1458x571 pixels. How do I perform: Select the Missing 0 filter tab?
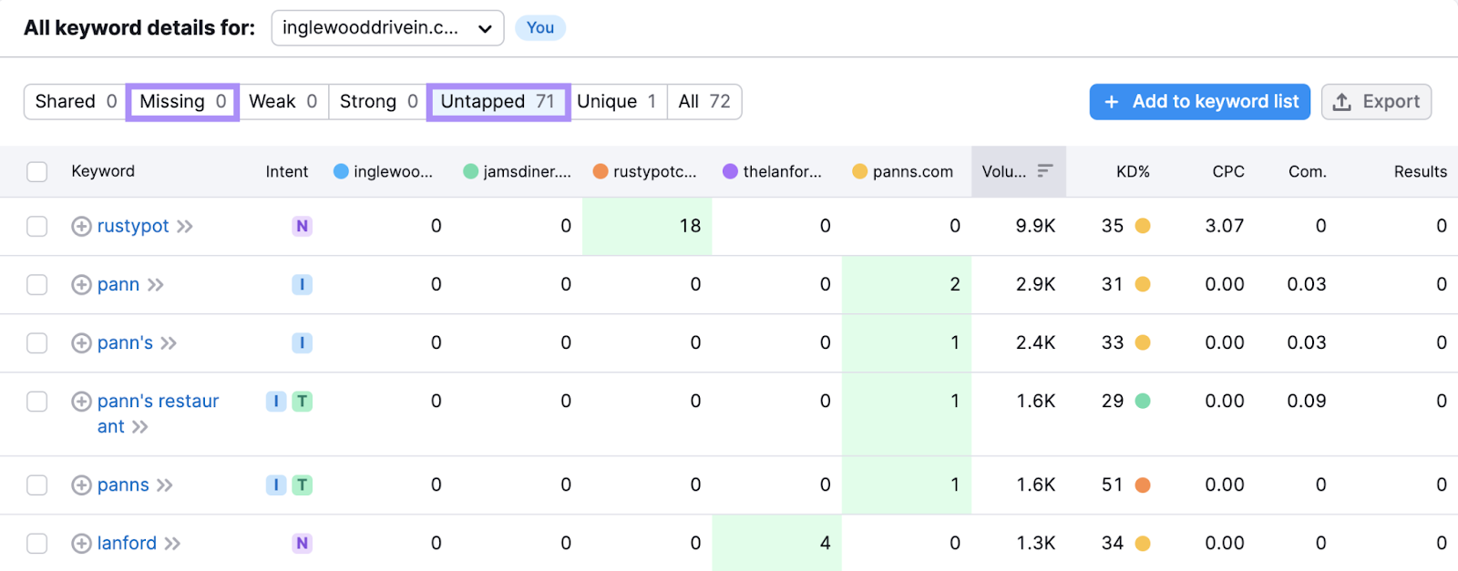(x=182, y=102)
